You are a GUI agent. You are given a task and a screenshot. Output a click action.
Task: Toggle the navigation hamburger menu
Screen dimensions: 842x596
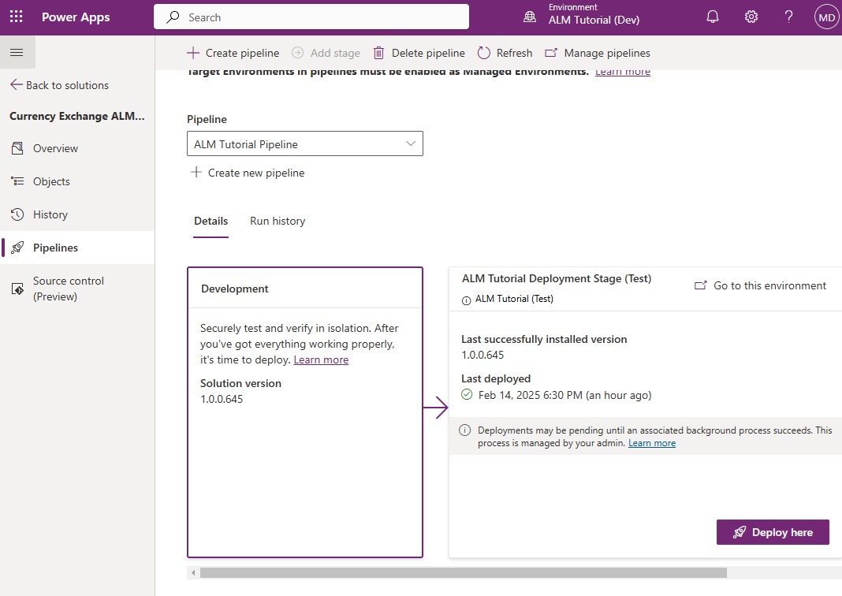click(x=17, y=52)
